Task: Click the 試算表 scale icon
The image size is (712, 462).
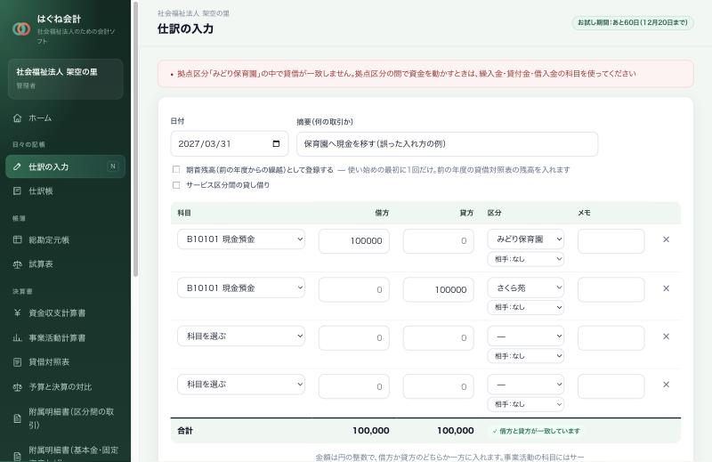Action: pyautogui.click(x=17, y=264)
